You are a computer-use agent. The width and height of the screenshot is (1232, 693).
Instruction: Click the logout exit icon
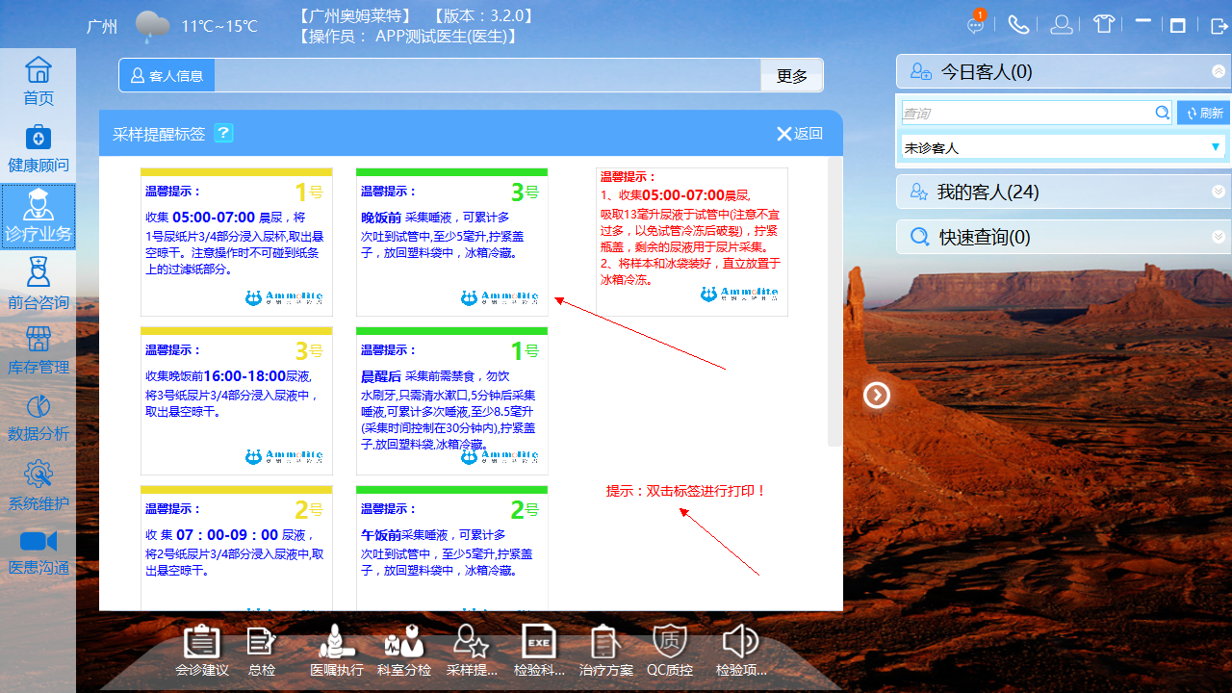click(x=1219, y=26)
